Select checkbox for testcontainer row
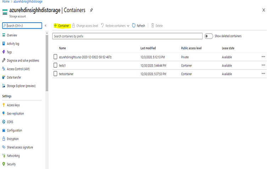270x169 pixels. 55,74
